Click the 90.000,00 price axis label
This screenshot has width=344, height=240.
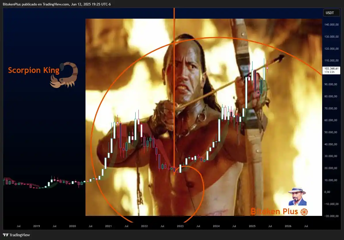331,84
